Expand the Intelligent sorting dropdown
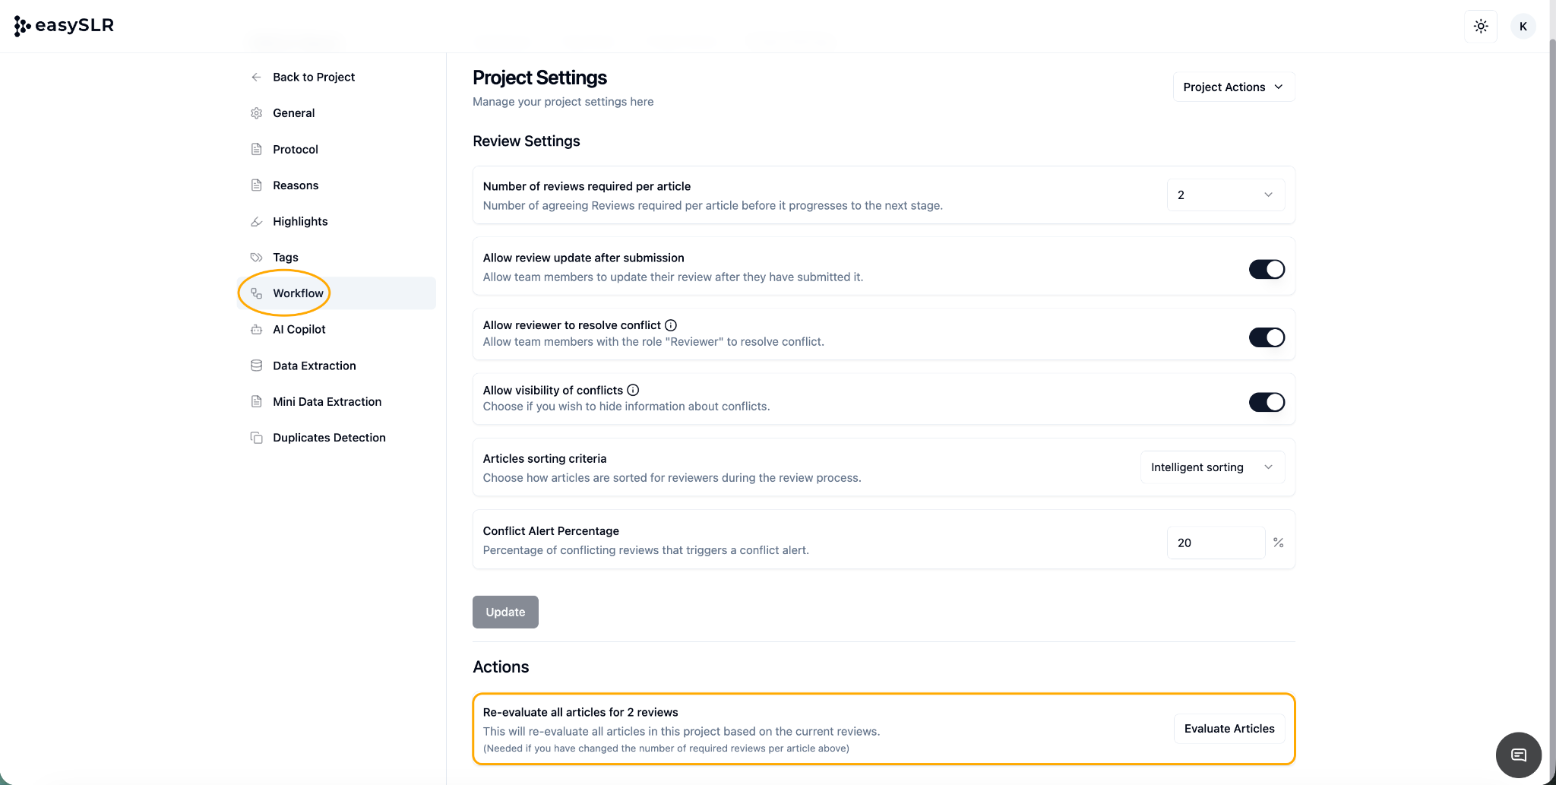Image resolution: width=1556 pixels, height=785 pixels. (x=1212, y=467)
